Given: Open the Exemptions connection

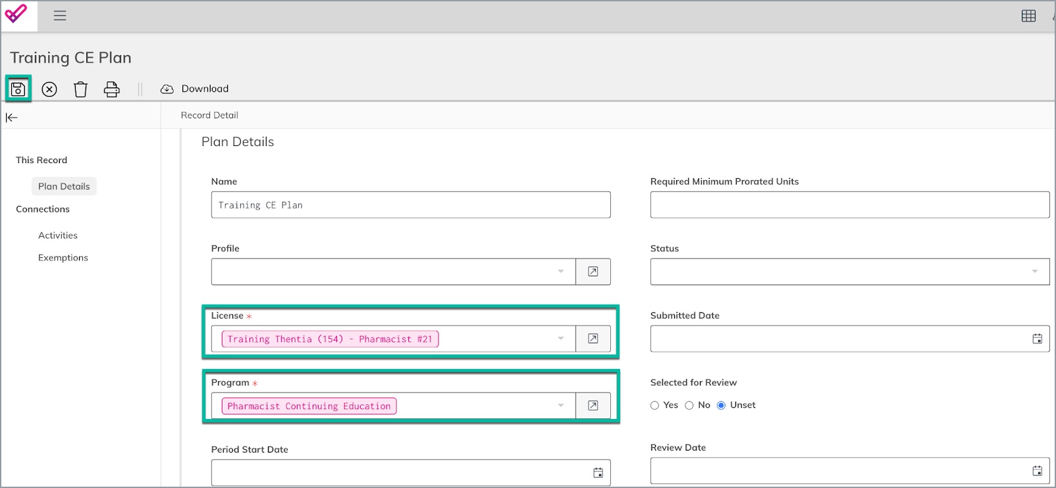Looking at the screenshot, I should click(x=63, y=258).
